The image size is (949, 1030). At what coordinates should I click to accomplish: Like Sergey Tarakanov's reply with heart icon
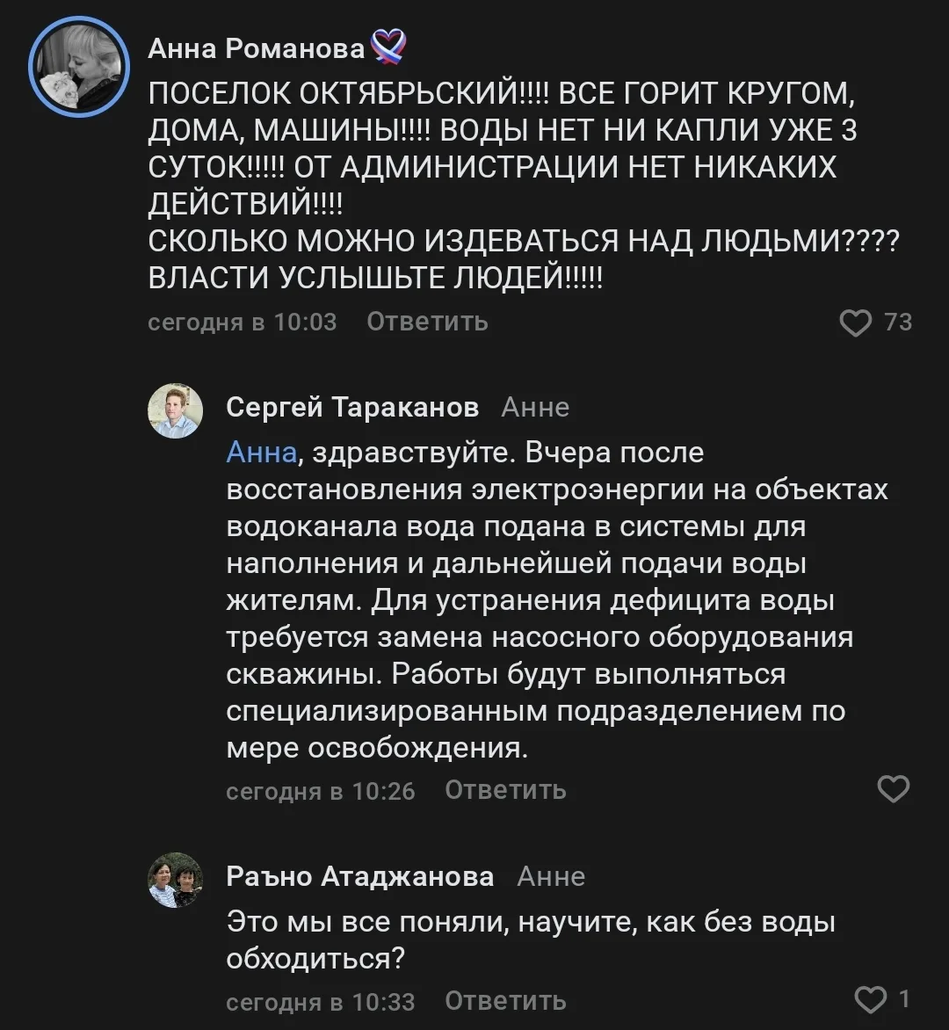[x=893, y=789]
